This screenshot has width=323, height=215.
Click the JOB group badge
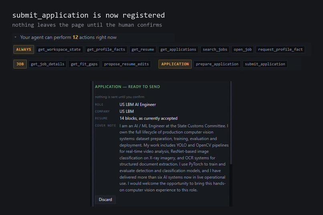pos(20,64)
